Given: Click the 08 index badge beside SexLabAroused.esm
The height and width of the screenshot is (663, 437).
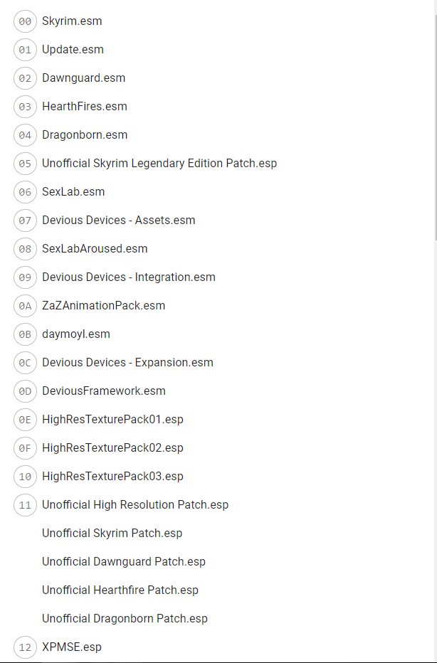Looking at the screenshot, I should (x=25, y=249).
